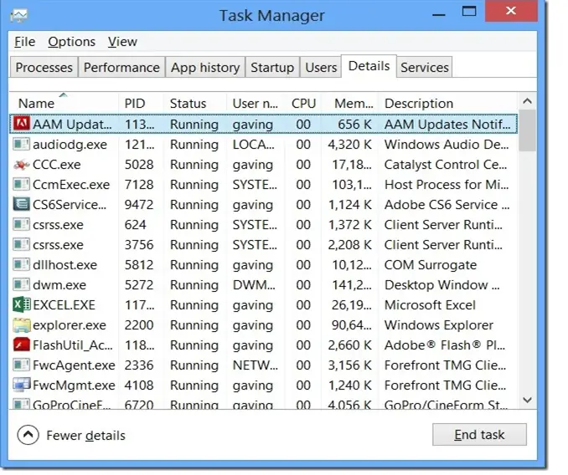Sort by the PID column header

142,104
